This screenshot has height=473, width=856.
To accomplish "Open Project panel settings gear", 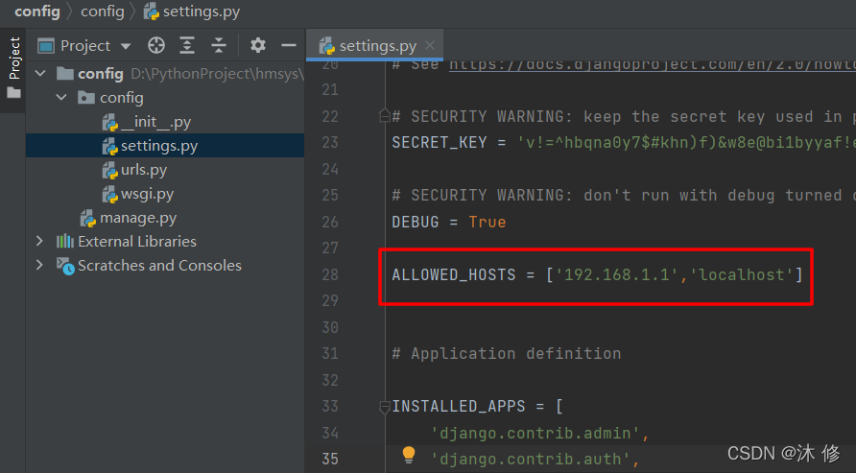I will pyautogui.click(x=258, y=45).
